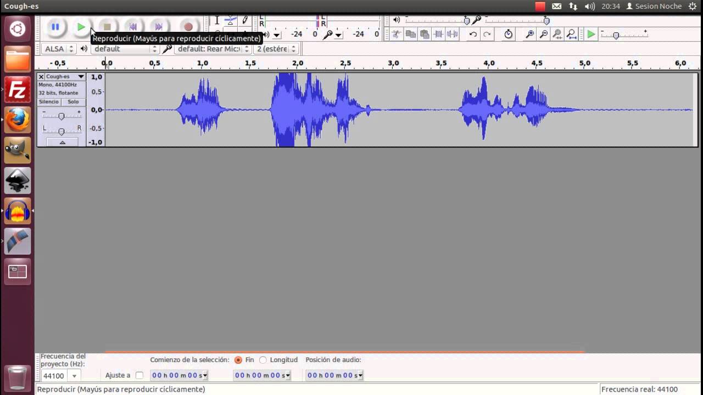Zoom in on the waveform
Viewport: 703px width, 395px height.
[529, 34]
